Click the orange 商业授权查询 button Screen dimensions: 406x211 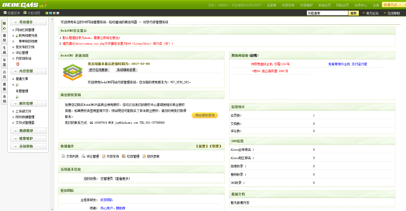click(205, 115)
